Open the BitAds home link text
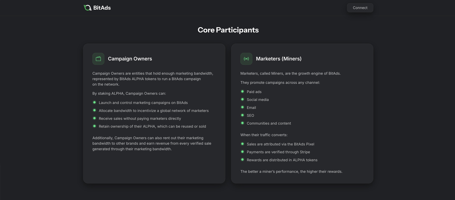 pyautogui.click(x=102, y=8)
